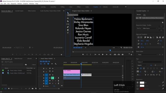The image size is (166, 93).
Task: Toggle track lock on V1
Action: [x=44, y=75]
